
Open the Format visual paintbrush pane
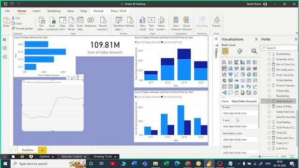point(240,51)
